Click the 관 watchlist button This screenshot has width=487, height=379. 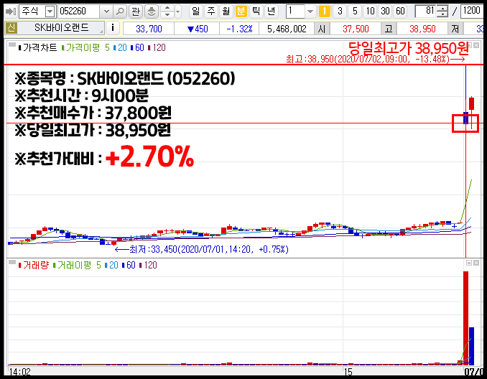point(136,11)
